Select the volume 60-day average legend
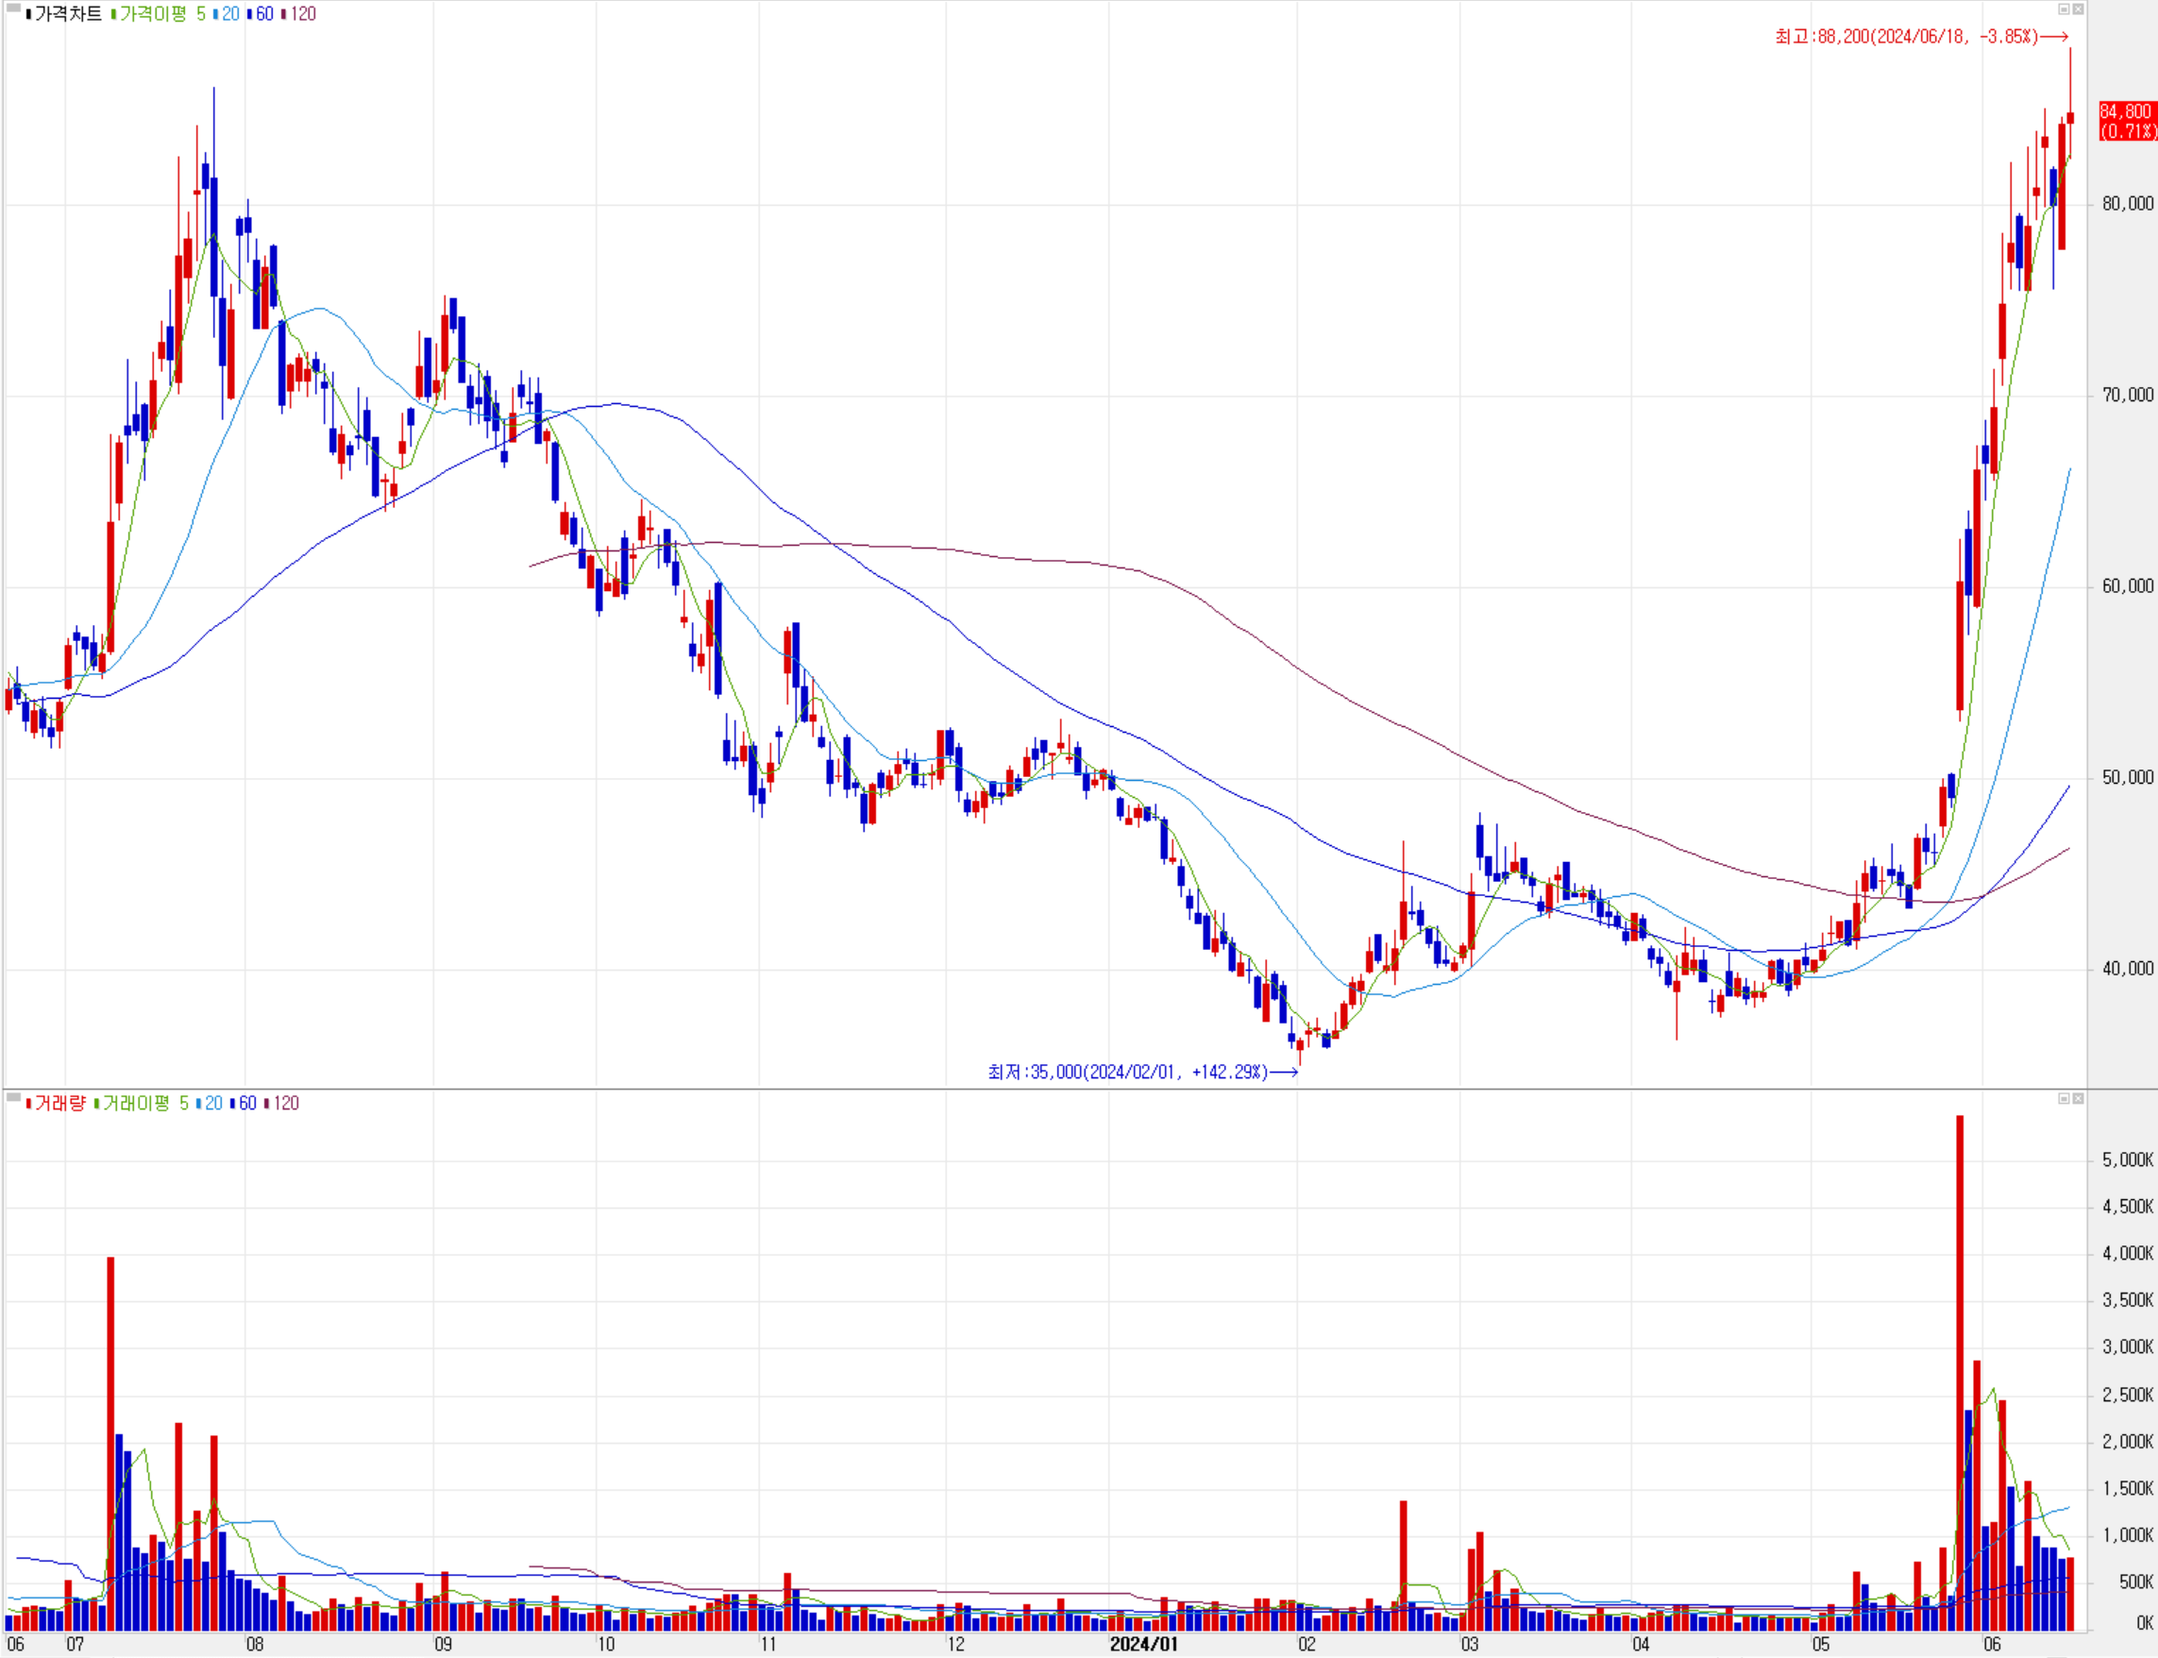Viewport: 2158px width, 1658px height. click(x=246, y=1104)
